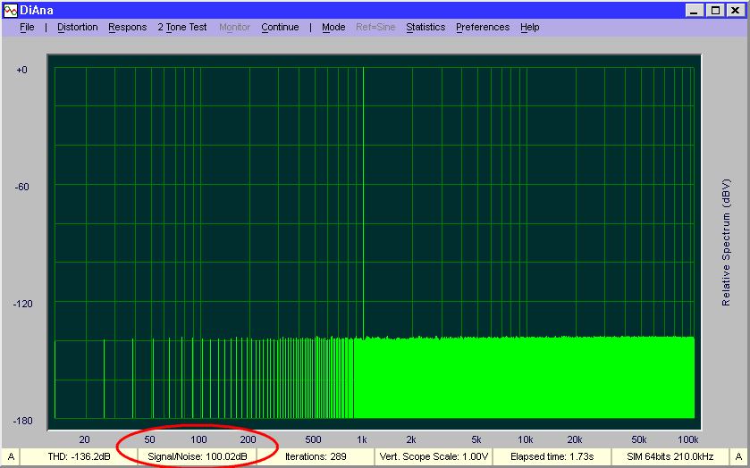This screenshot has width=750, height=468.
Task: Click the 10k frequency axis label
Action: (x=526, y=439)
